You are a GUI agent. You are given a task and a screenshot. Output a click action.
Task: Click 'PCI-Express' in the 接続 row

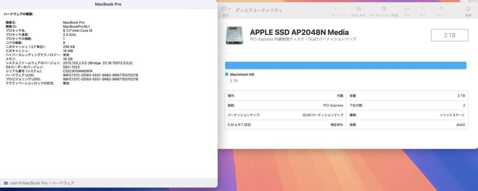point(333,105)
